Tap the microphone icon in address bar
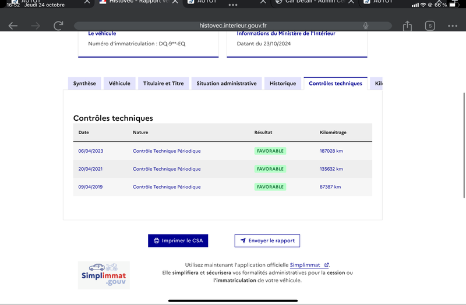 pos(366,26)
